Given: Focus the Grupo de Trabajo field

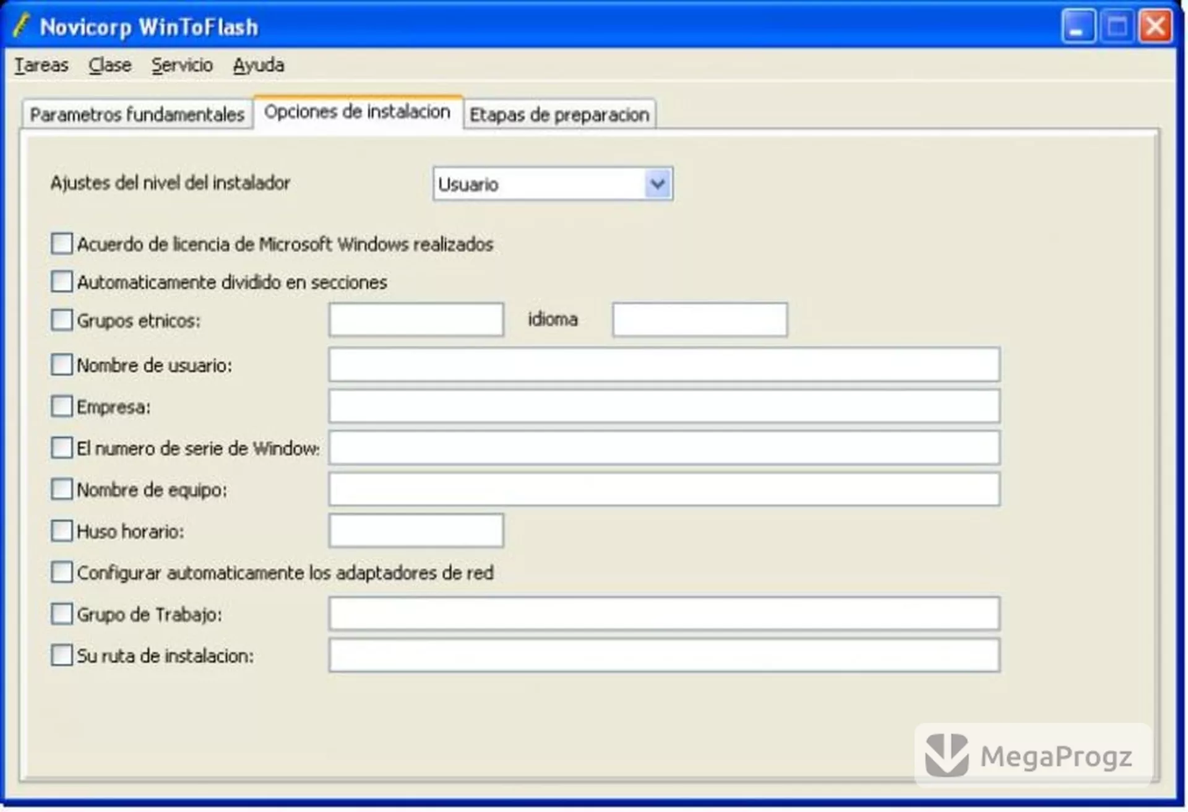Looking at the screenshot, I should pos(664,613).
